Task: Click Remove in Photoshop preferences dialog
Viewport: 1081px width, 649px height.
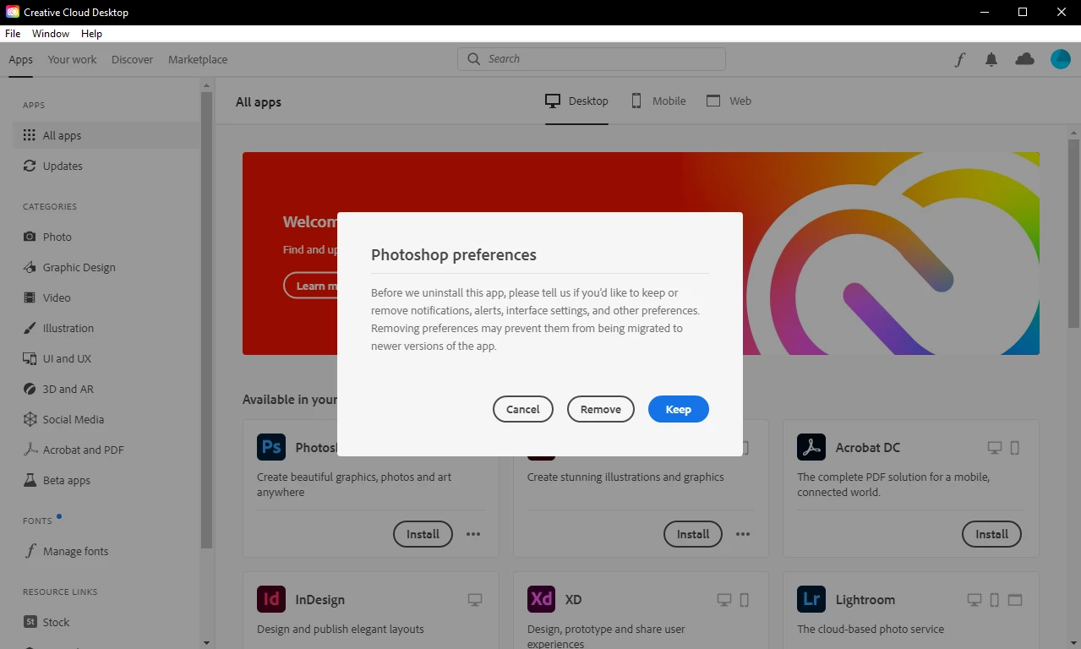Action: tap(600, 409)
